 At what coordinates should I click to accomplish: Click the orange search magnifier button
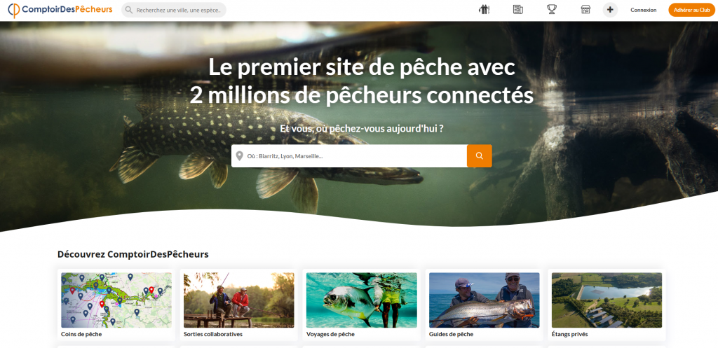pyautogui.click(x=480, y=156)
